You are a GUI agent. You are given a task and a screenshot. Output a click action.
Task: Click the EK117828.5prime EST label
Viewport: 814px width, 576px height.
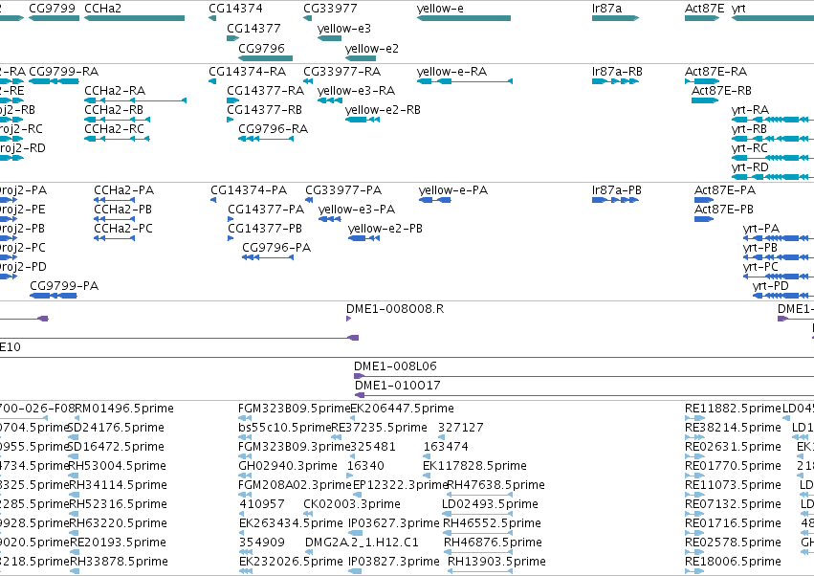(474, 465)
